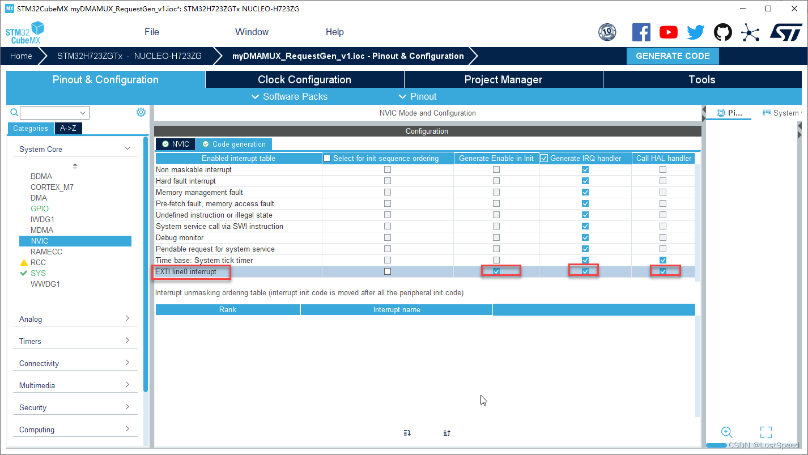808x455 pixels.
Task: Click the ST community network icon
Action: pos(750,32)
